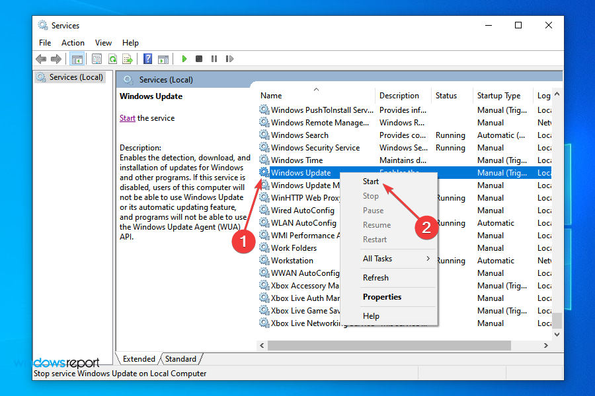Viewport: 595px width, 396px height.
Task: Click the Start the service link
Action: (x=128, y=118)
